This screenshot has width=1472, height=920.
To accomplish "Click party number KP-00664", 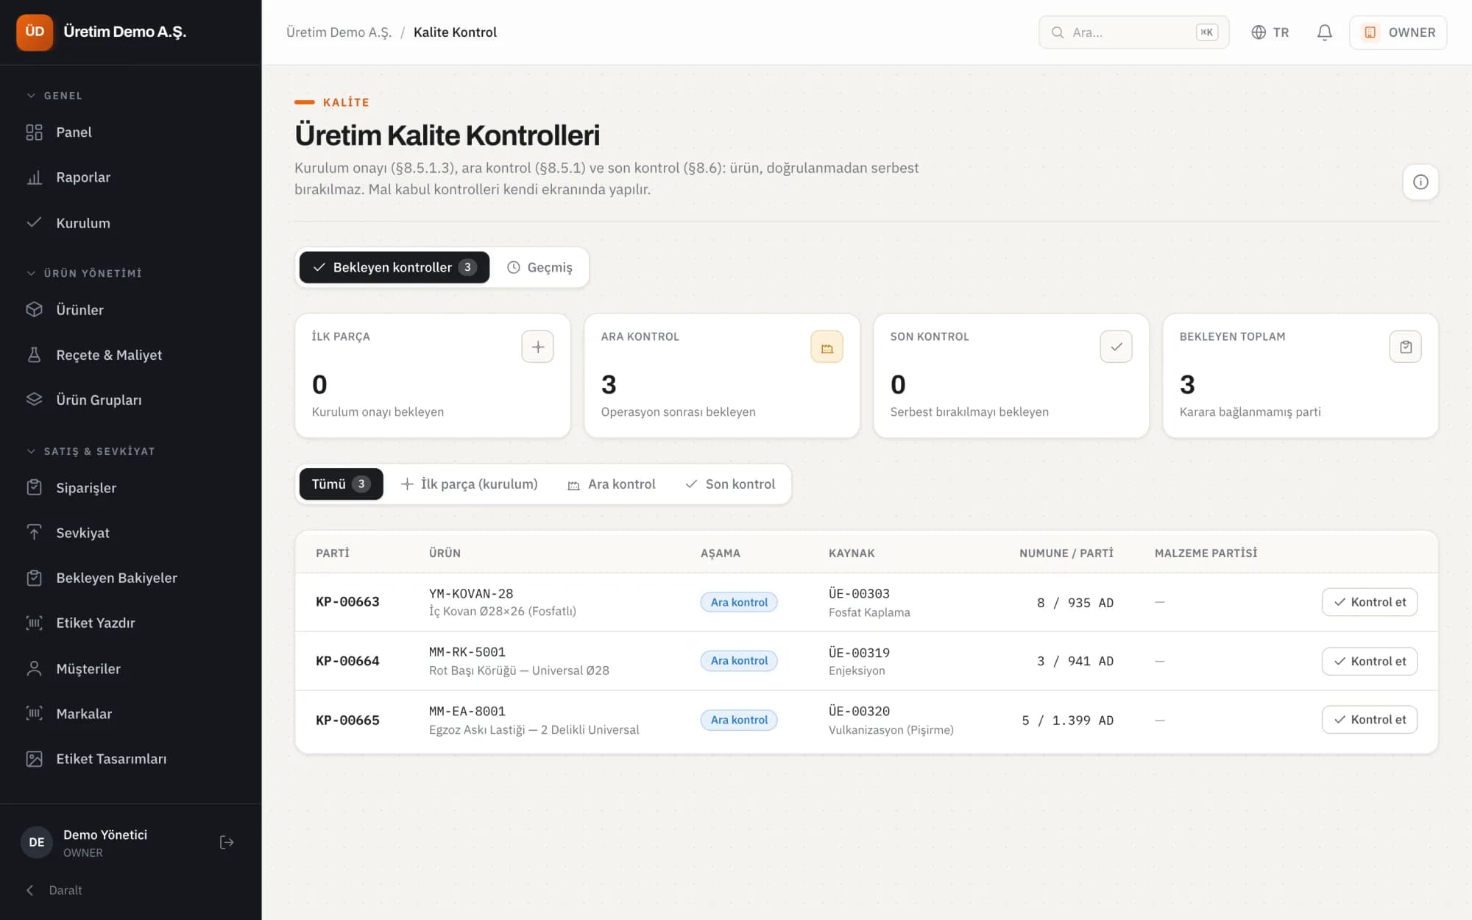I will 347,661.
